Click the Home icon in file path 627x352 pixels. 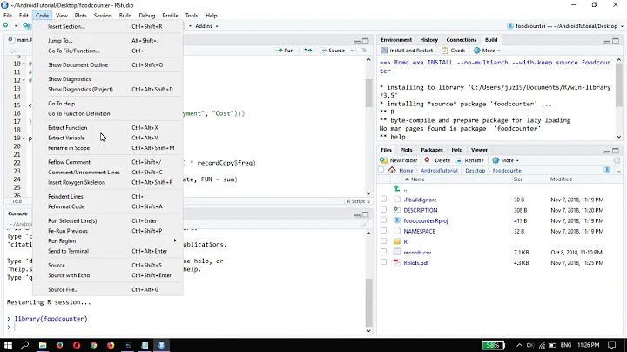click(x=392, y=170)
